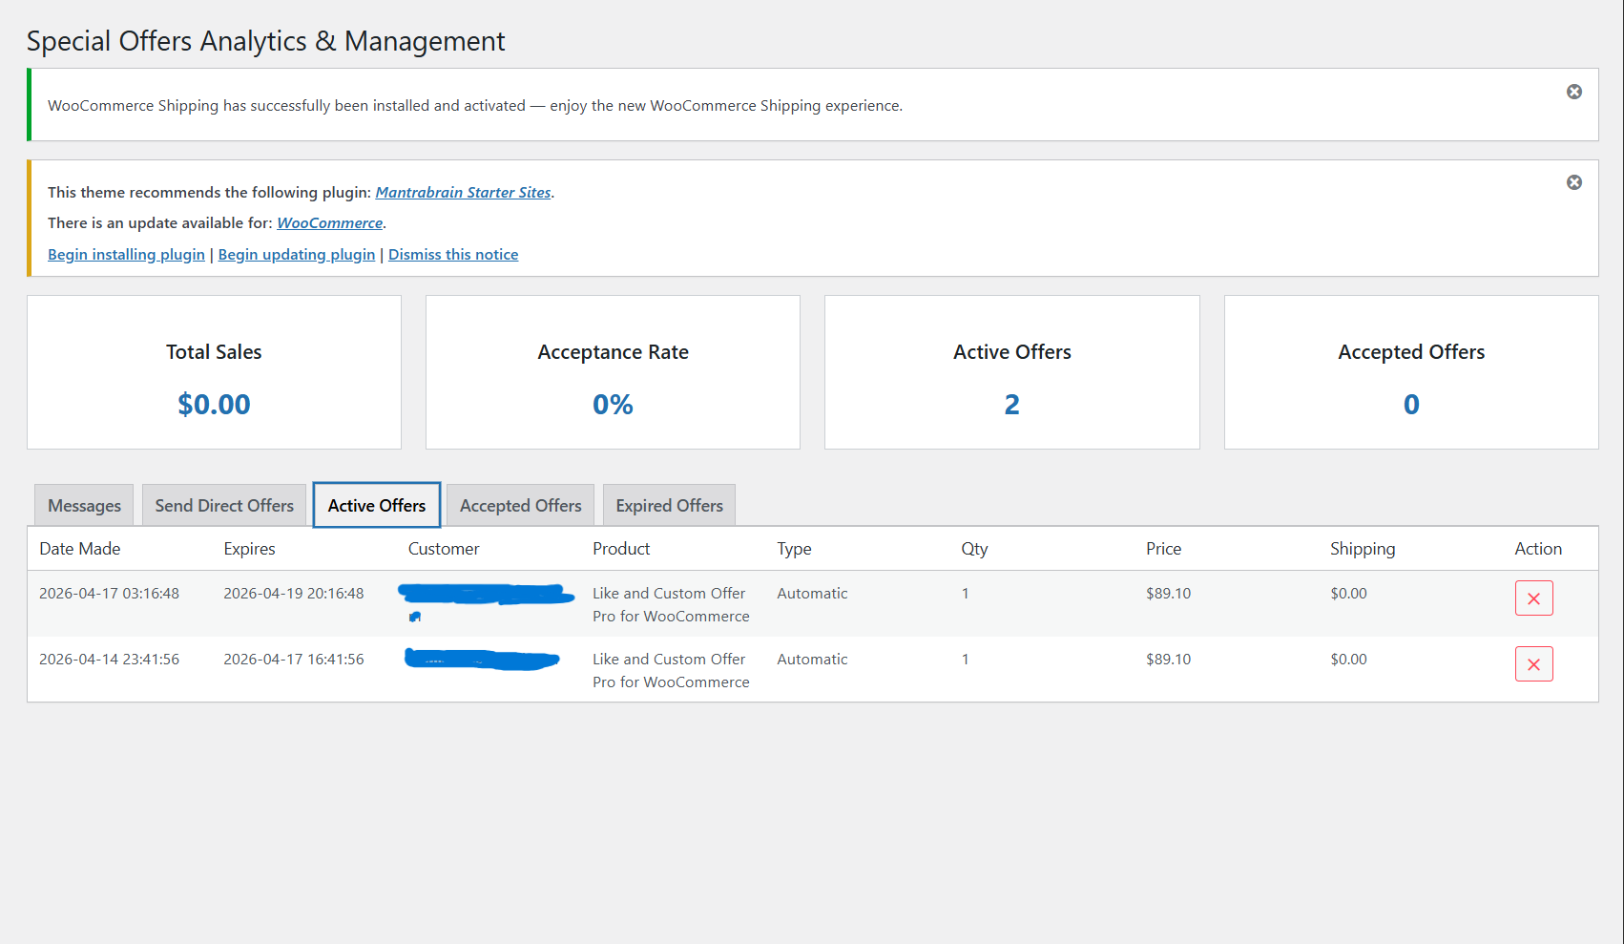Dismiss the WooCommerce Shipping activation notice

(1573, 92)
